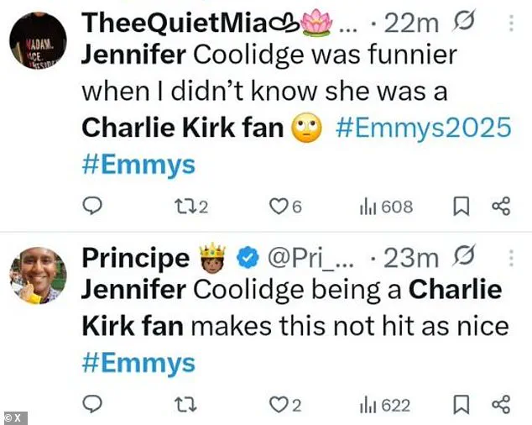
Task: Reply to TheeQuietMia's tweet
Action: coord(94,207)
